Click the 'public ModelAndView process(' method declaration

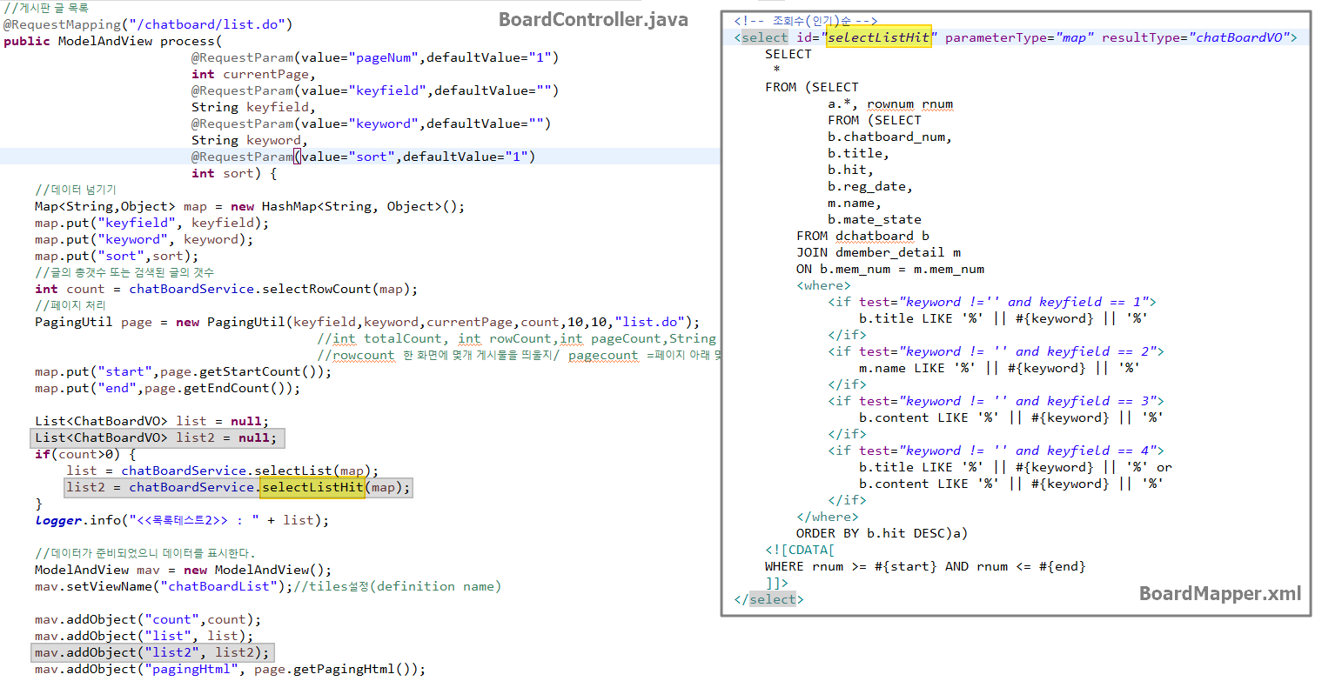tap(112, 41)
